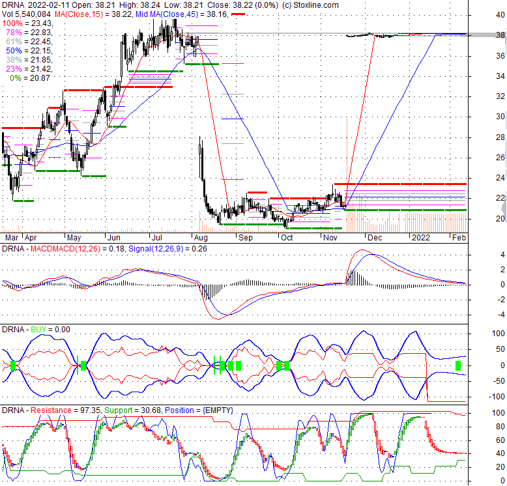The height and width of the screenshot is (486, 507).
Task: Click the 'BUY = 0.00' indicator label
Action: (x=50, y=330)
